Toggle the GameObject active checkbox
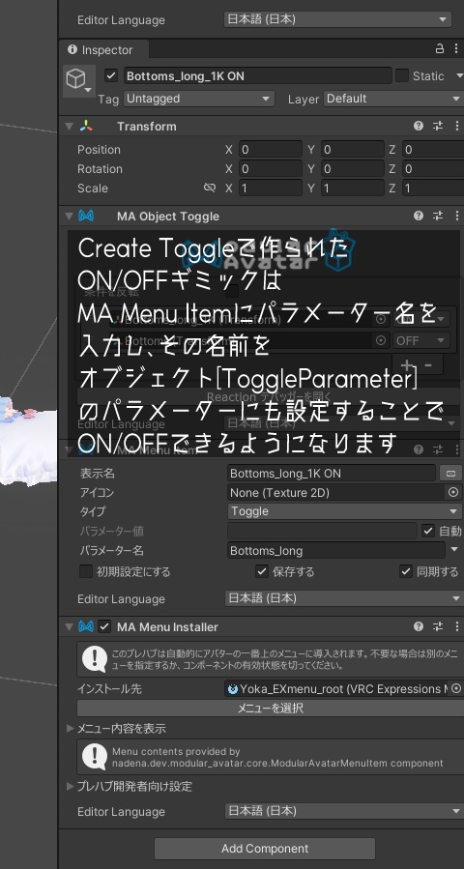 click(x=111, y=76)
